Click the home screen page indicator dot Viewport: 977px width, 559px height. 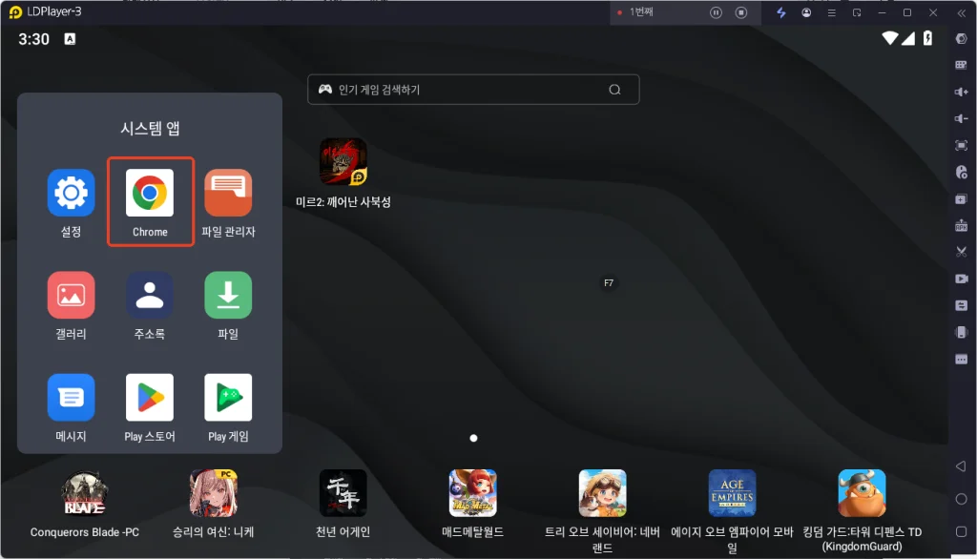(473, 438)
